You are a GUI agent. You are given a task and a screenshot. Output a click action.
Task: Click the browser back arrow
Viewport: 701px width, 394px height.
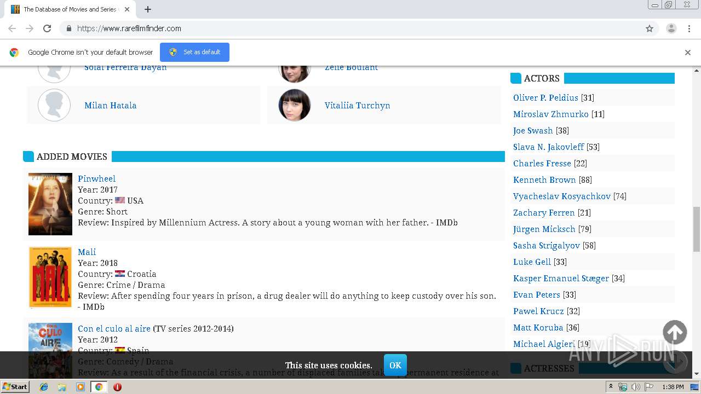click(x=12, y=28)
